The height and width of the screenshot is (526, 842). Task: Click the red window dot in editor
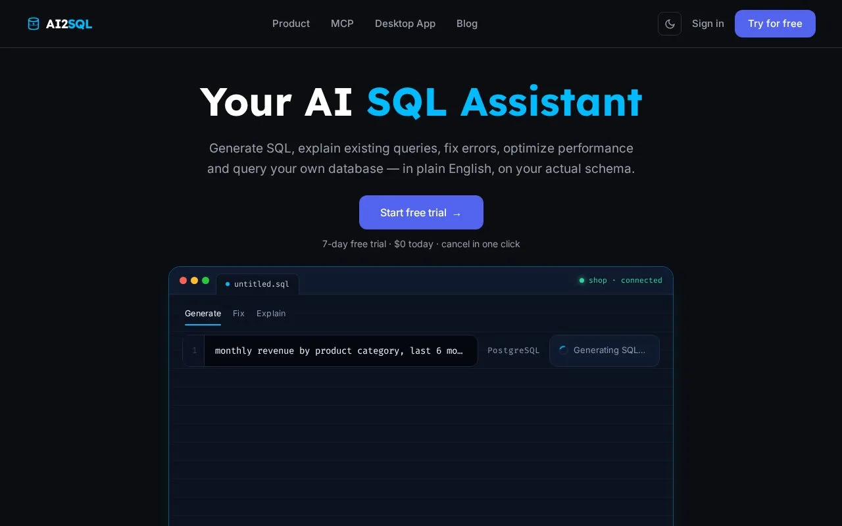[x=183, y=281]
